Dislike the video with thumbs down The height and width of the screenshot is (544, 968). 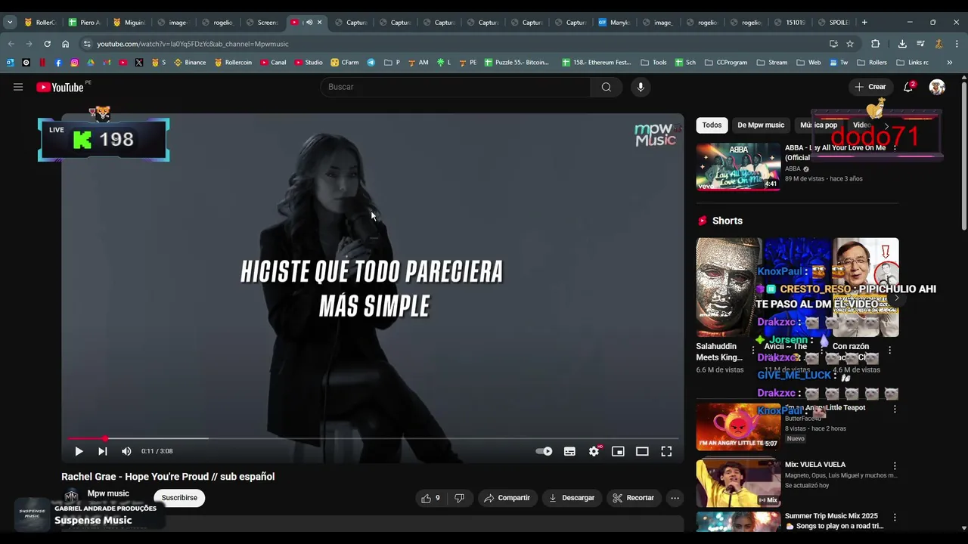click(459, 498)
